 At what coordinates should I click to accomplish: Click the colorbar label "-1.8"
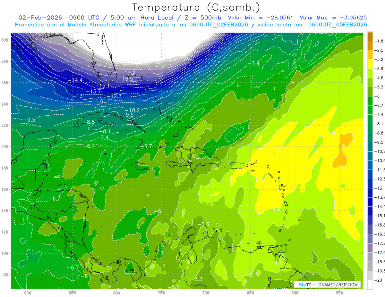380,41
